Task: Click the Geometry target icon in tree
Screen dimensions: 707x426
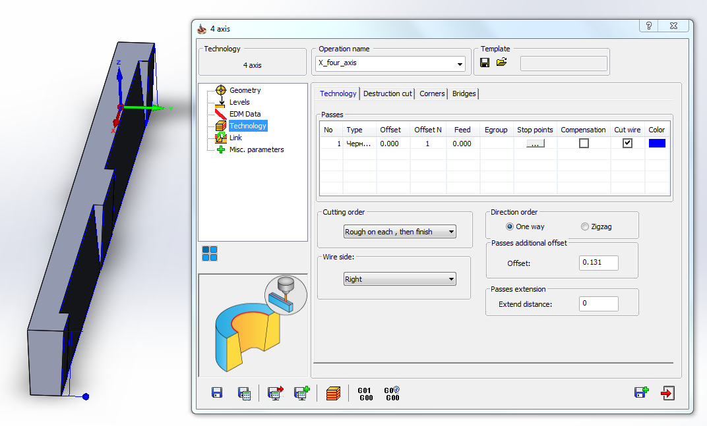Action: click(221, 90)
